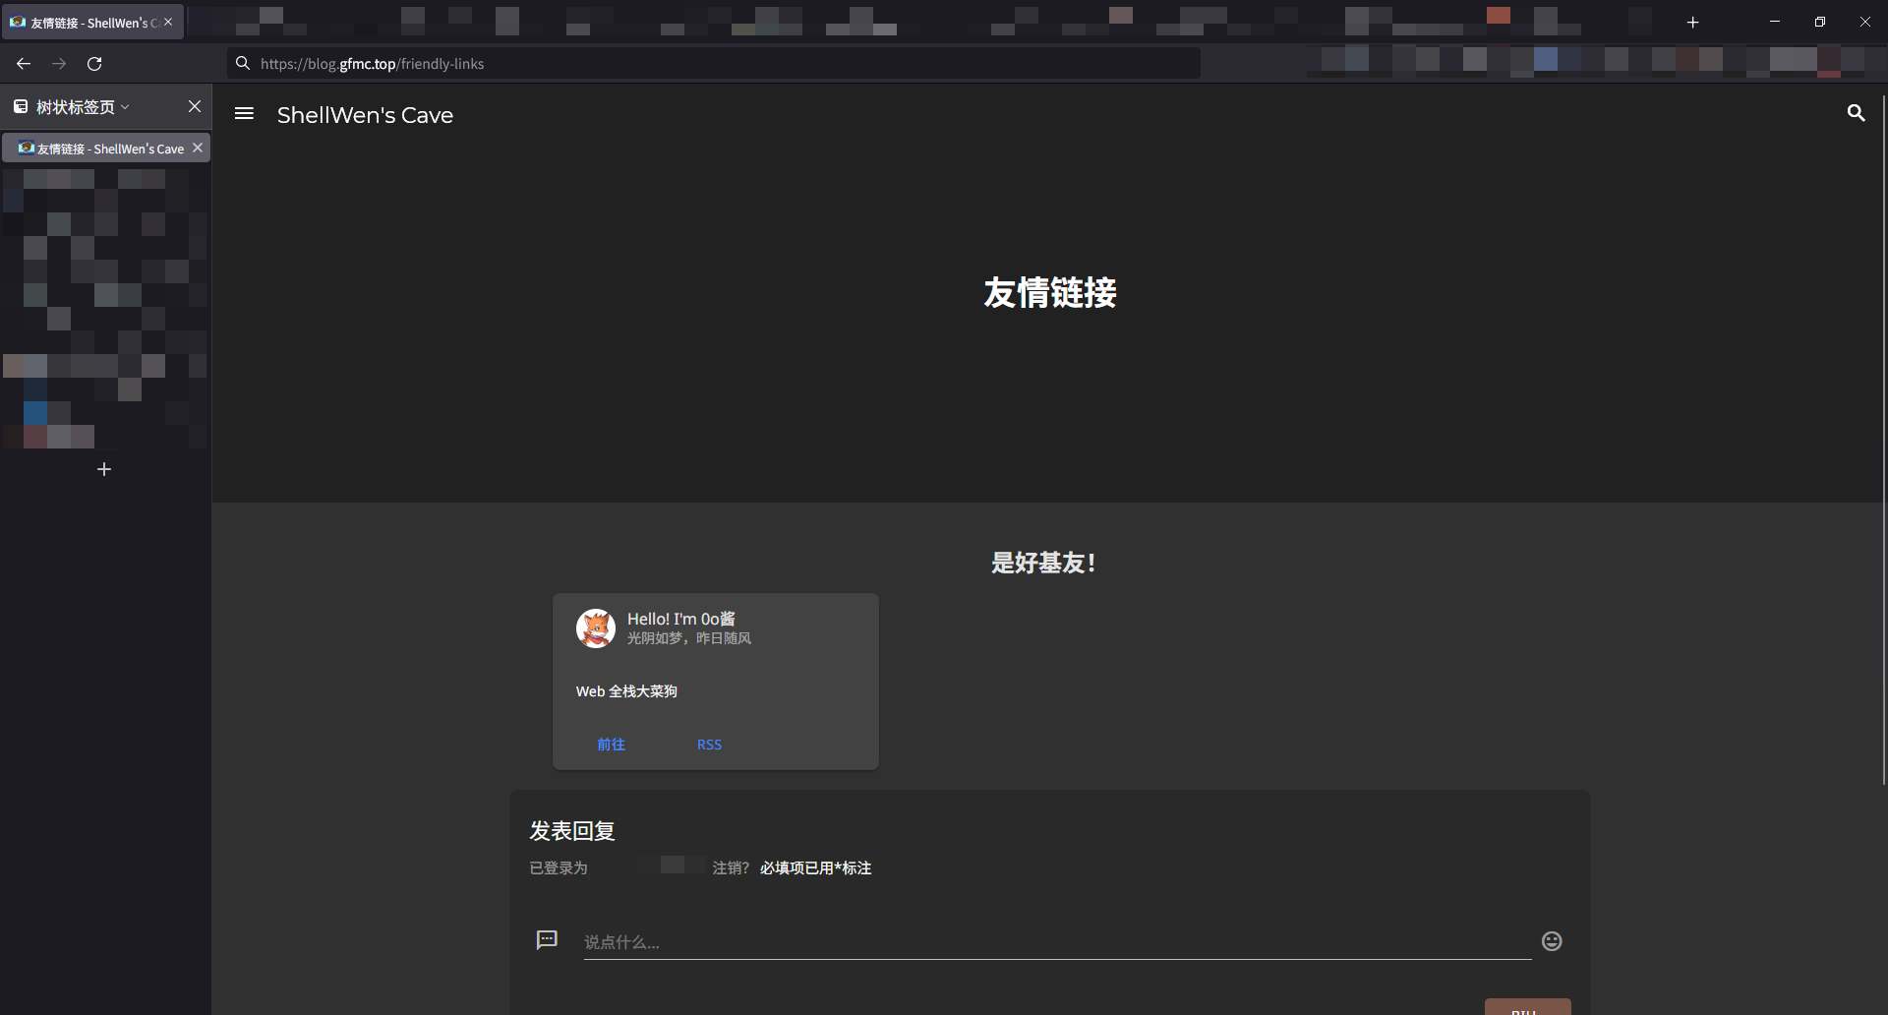The height and width of the screenshot is (1015, 1888).
Task: Expand the 树状标签页 dropdown chevron
Action: 124,106
